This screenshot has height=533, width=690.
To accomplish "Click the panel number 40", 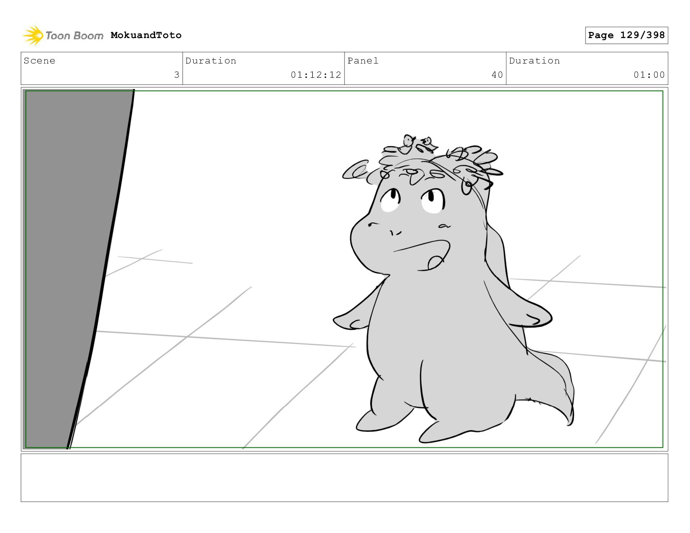I will click(x=497, y=75).
